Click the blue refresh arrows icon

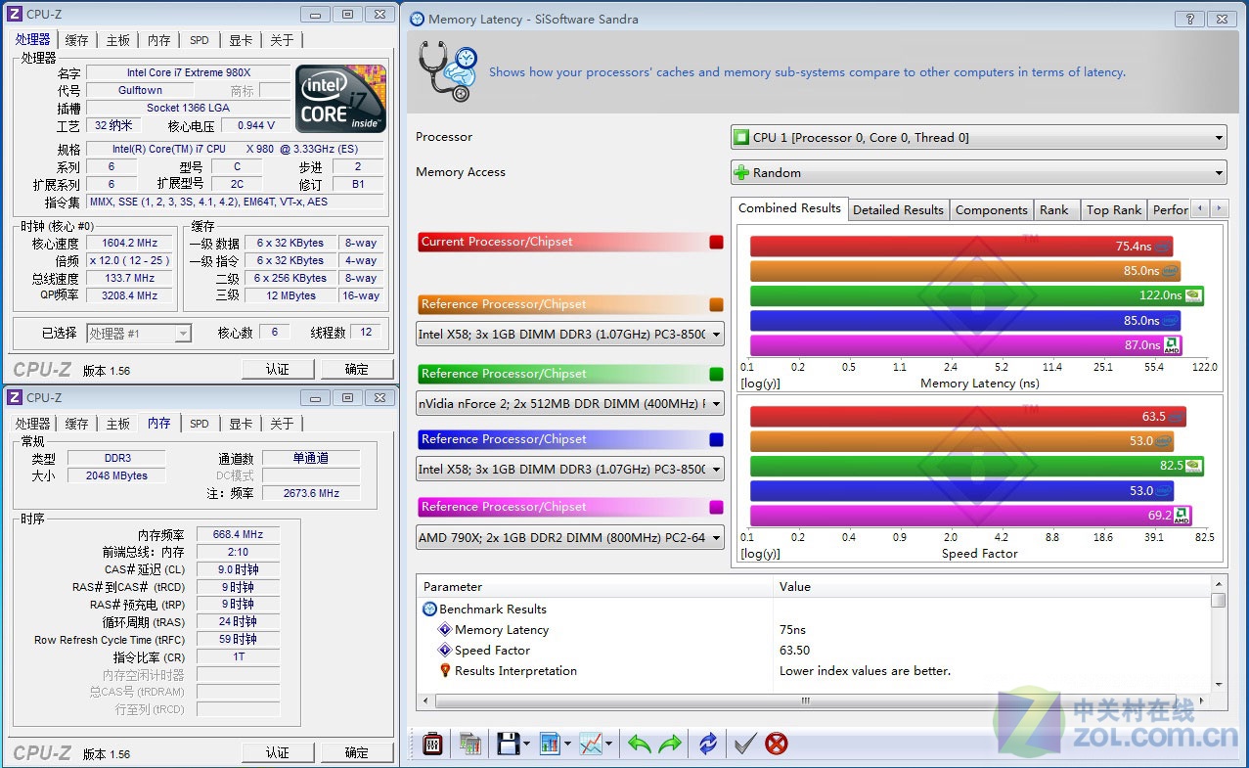(708, 744)
